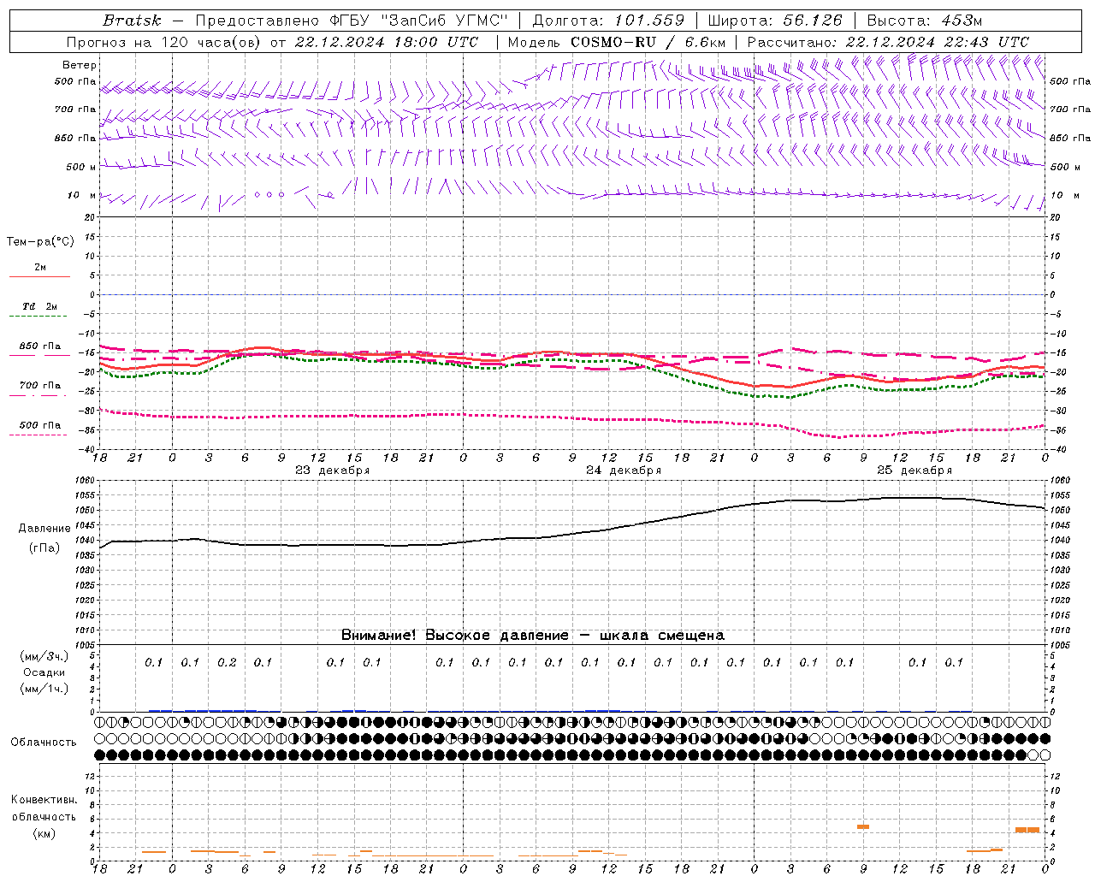Click the Облачность cloud cover label

pyautogui.click(x=44, y=743)
